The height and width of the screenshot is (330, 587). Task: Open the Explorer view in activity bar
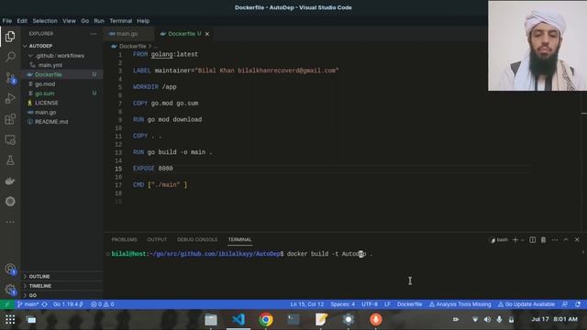10,37
